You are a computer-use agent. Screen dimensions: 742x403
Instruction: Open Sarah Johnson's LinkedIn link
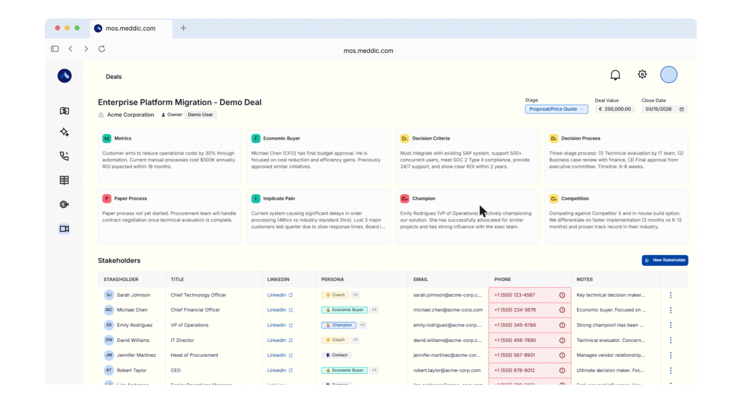point(280,295)
